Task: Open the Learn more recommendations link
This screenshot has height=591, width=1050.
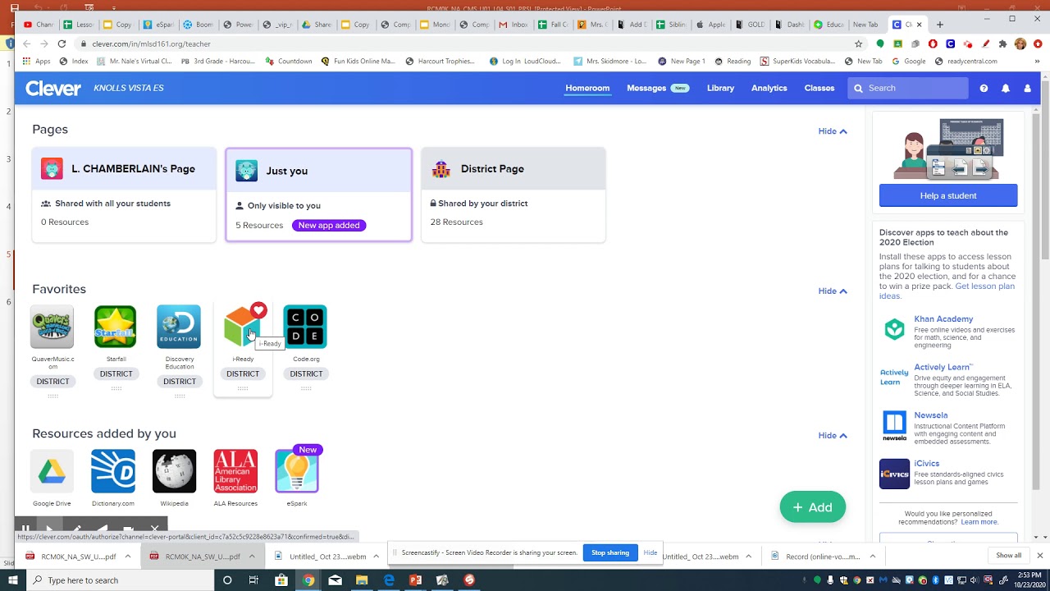Action: point(979,522)
